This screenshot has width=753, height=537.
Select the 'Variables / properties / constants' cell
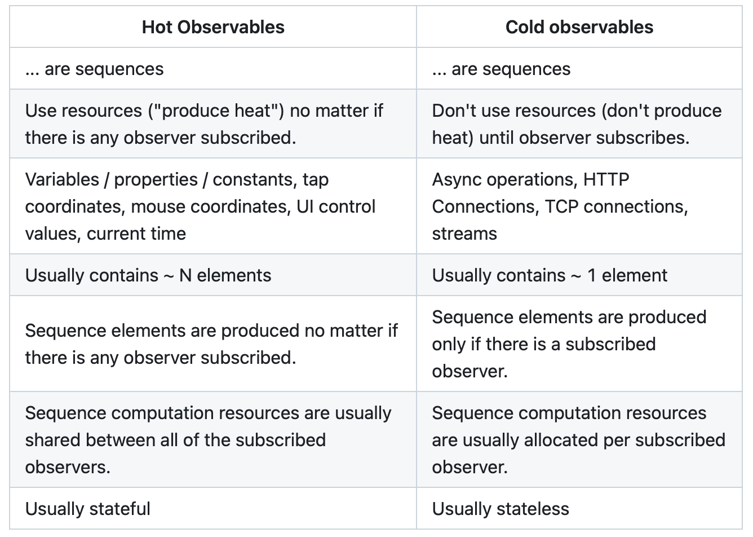pos(213,206)
